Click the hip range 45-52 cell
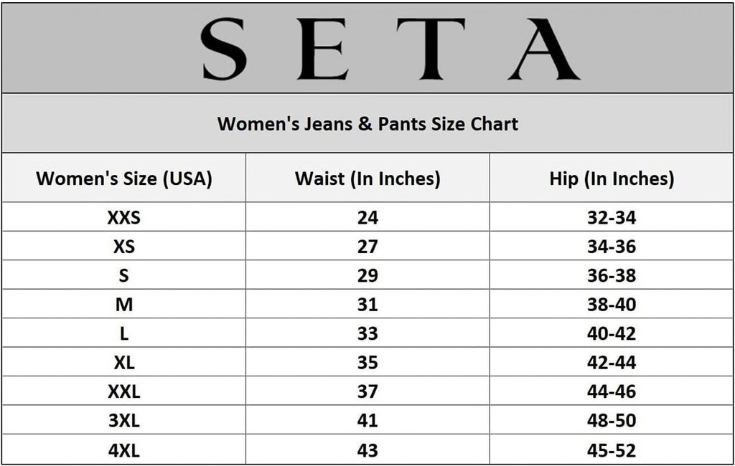735x466 pixels. click(612, 450)
